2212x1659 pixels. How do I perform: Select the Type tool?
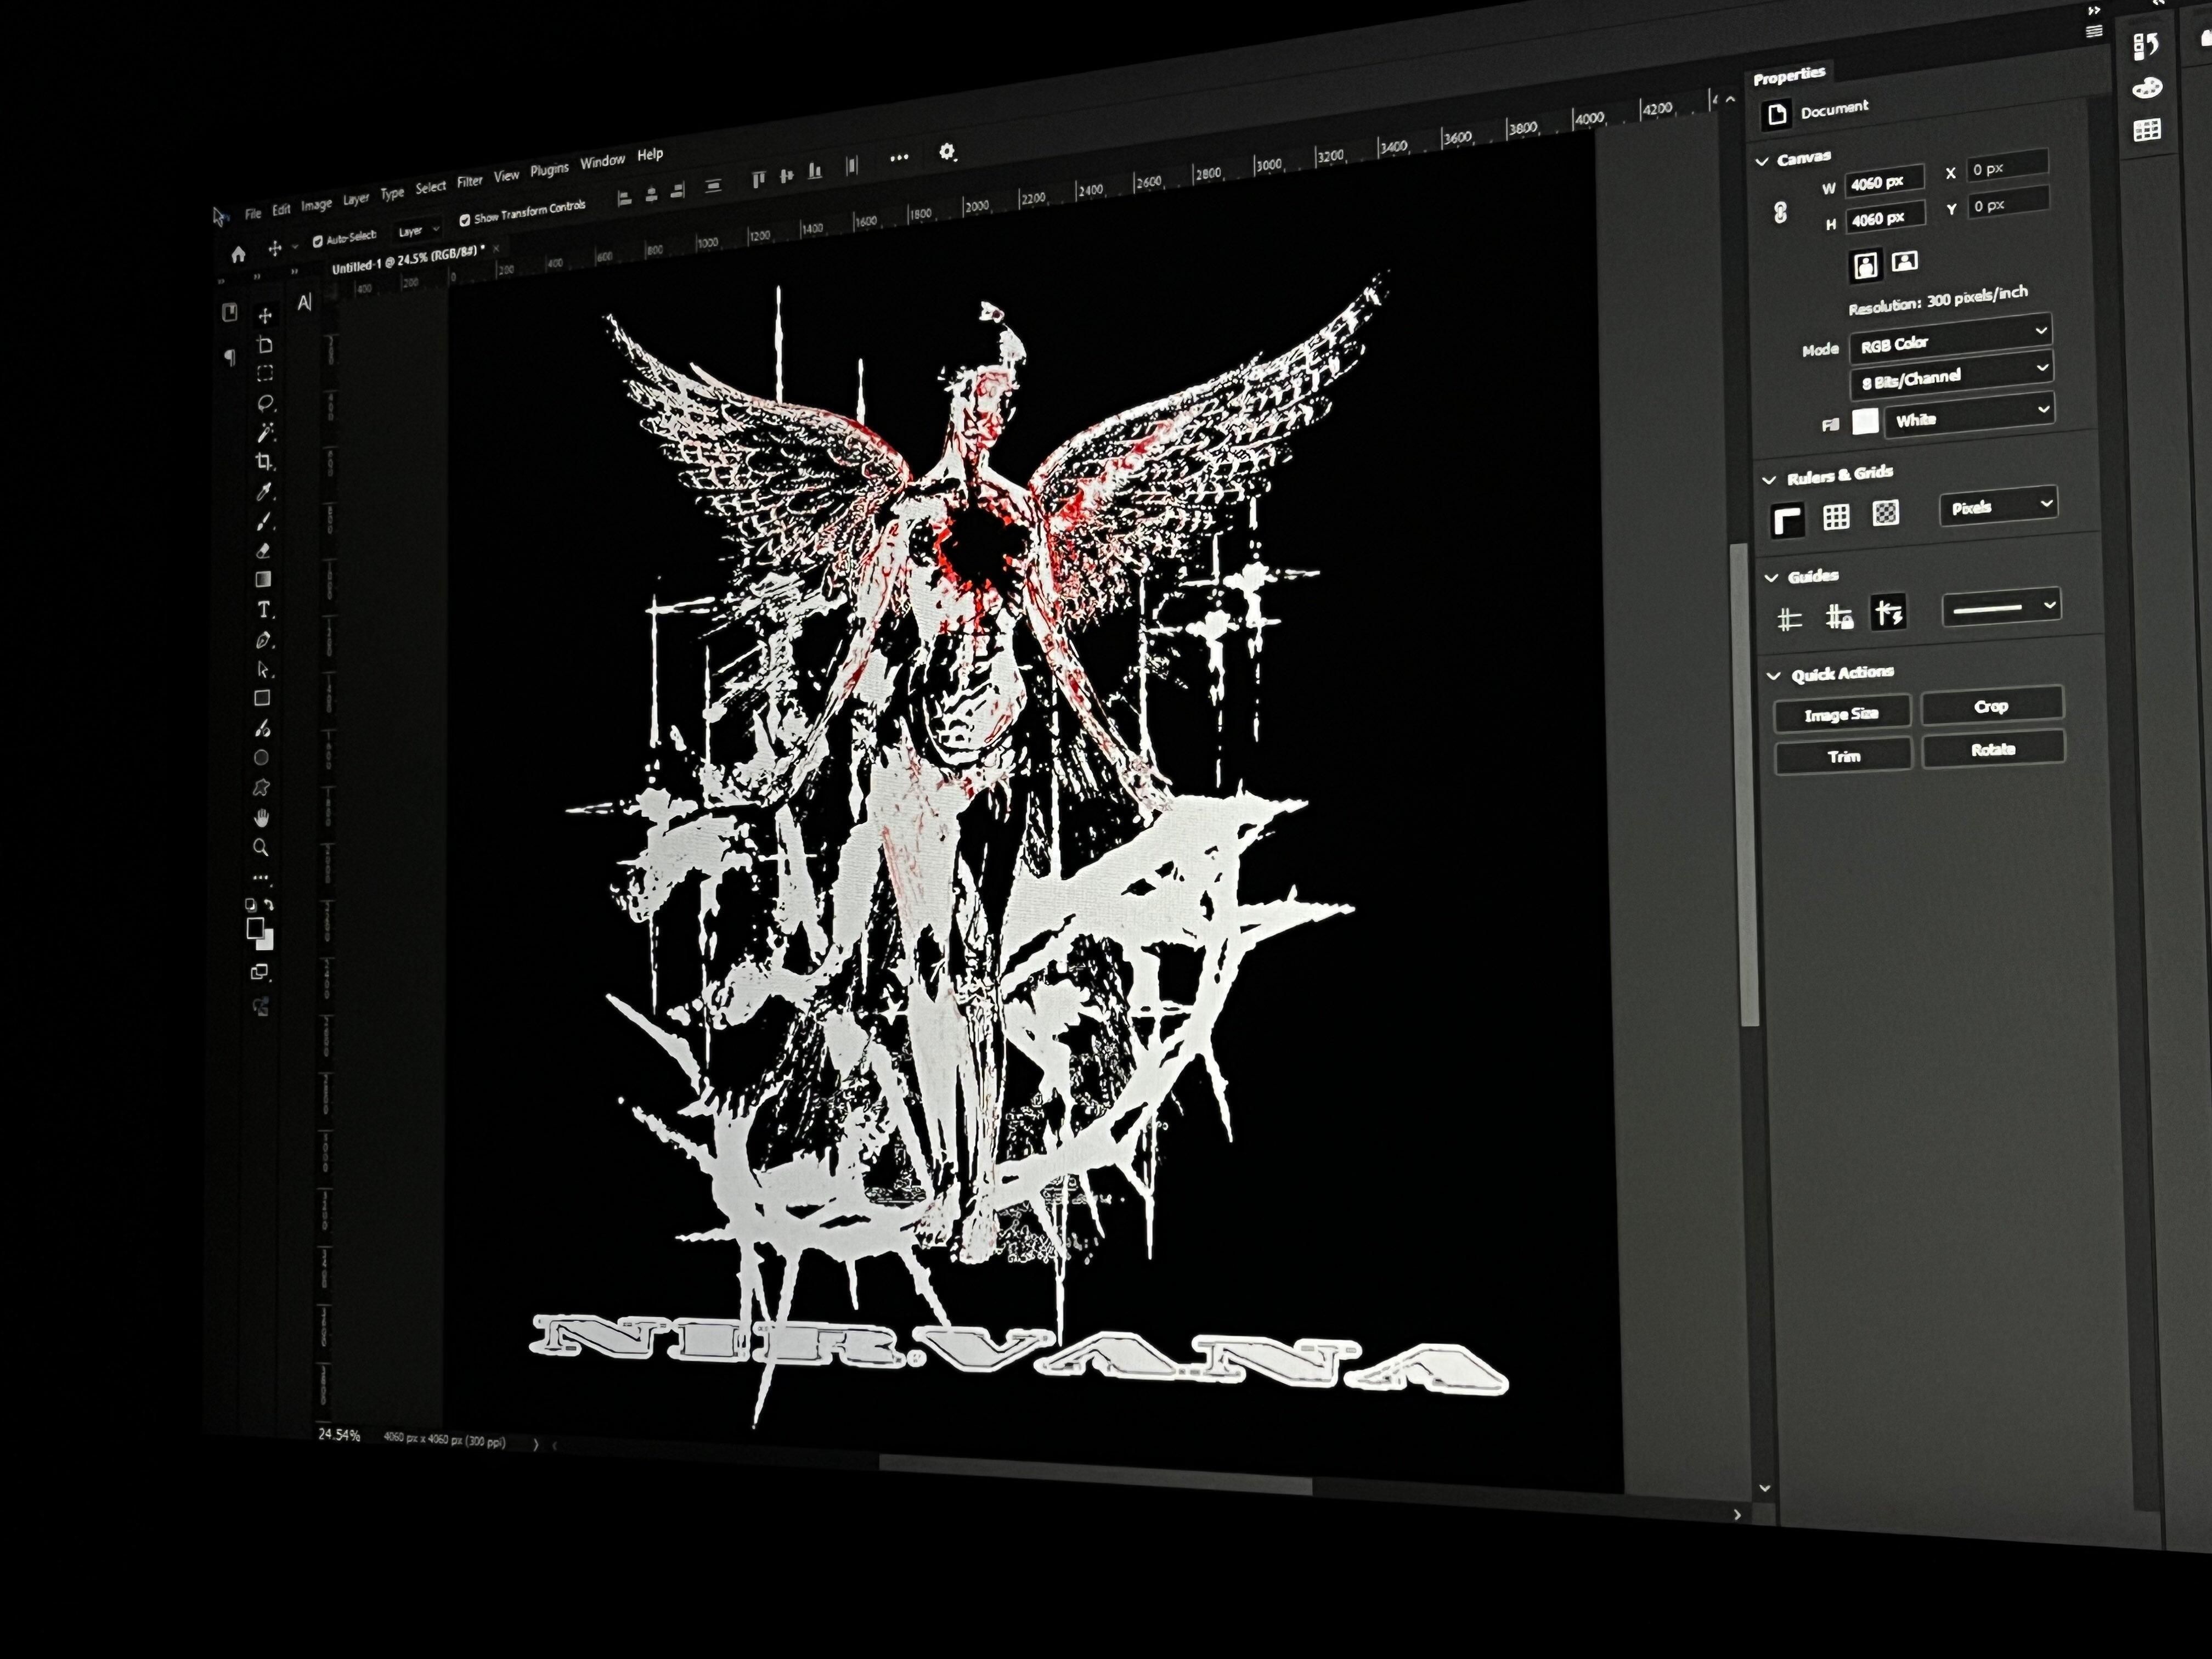(x=263, y=609)
